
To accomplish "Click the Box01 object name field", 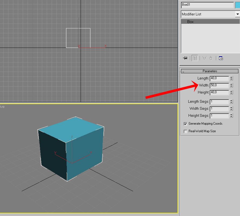I will [207, 5].
